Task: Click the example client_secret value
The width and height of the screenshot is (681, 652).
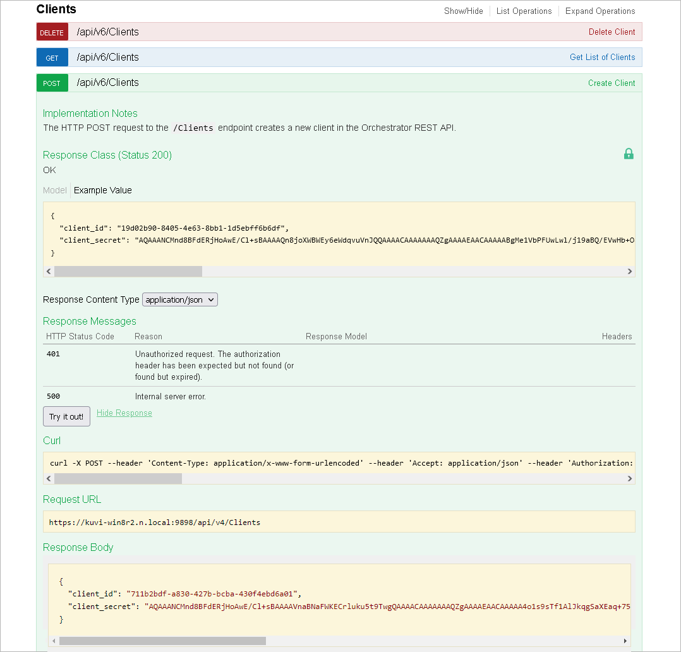Action: [x=385, y=240]
